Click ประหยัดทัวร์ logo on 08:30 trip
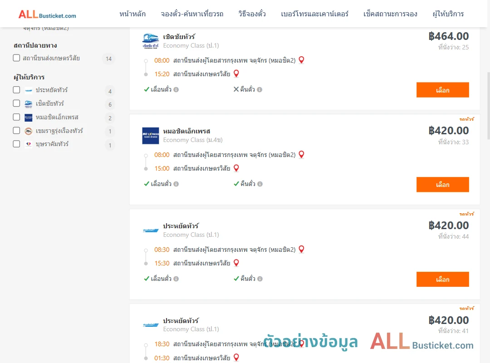The width and height of the screenshot is (490, 363). coord(151,231)
